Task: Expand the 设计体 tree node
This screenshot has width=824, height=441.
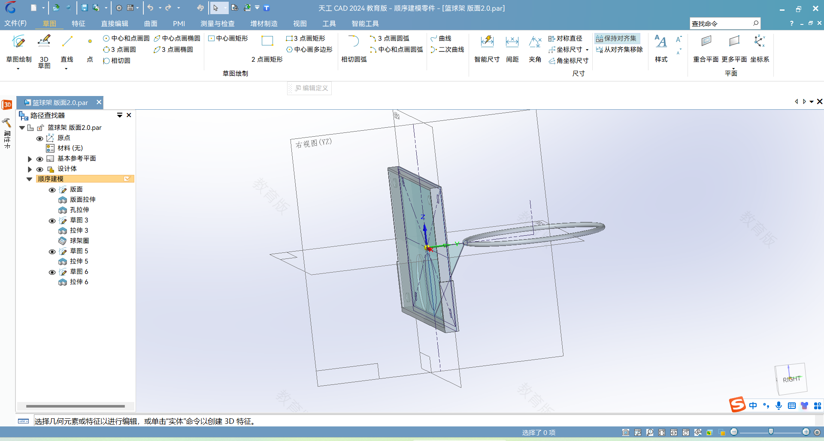Action: (30, 169)
